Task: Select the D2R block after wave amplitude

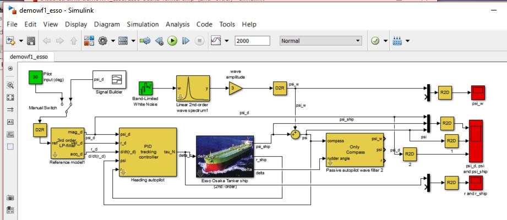Action: [280, 89]
